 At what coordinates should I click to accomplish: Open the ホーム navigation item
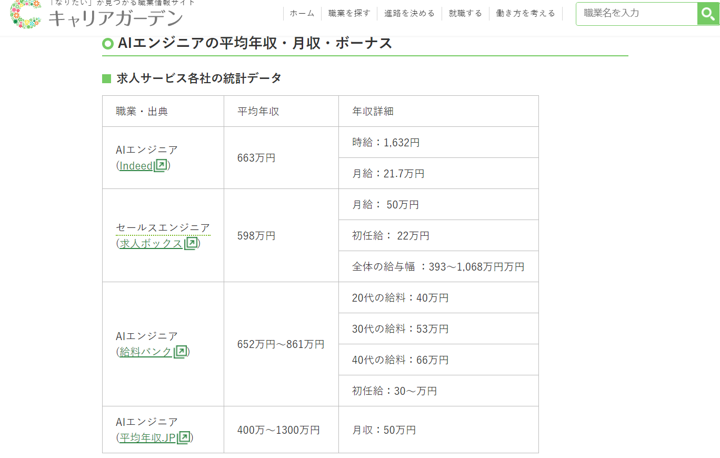302,14
